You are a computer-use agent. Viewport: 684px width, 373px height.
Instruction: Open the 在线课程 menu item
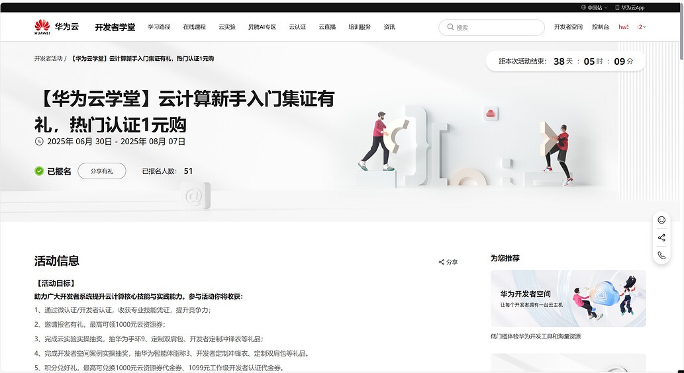point(194,27)
